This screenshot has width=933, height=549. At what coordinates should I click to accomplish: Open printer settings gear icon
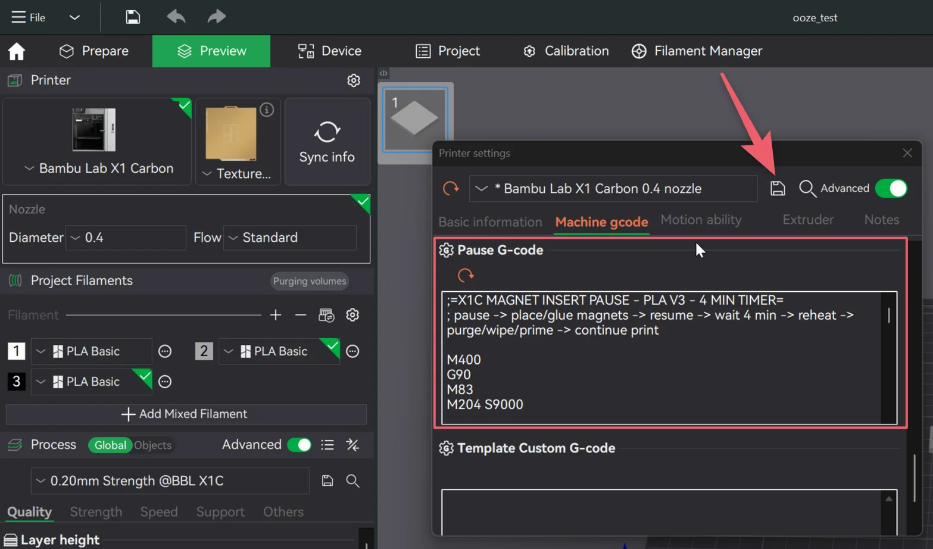tap(354, 80)
